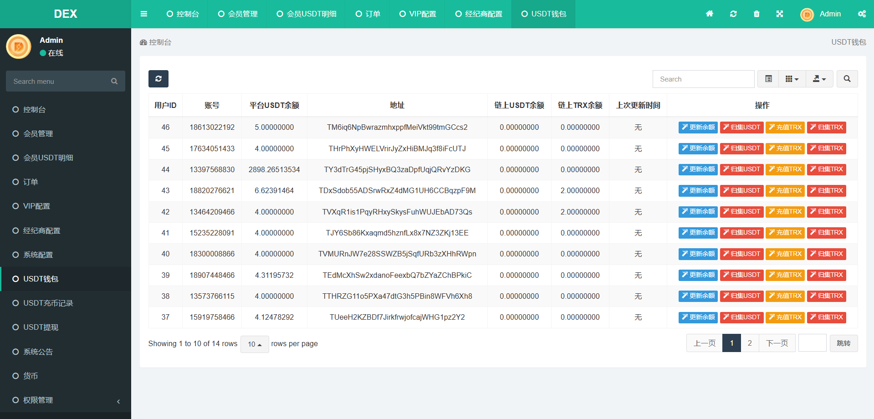Screen dimensions: 874x419
Task: Click 归集USDT for user ID 44
Action: point(741,169)
